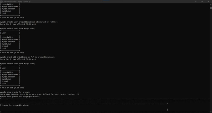The image size is (212, 113).
Task: Click the 'Grants for progxt@localhost' table header
Action: (x=15, y=105)
